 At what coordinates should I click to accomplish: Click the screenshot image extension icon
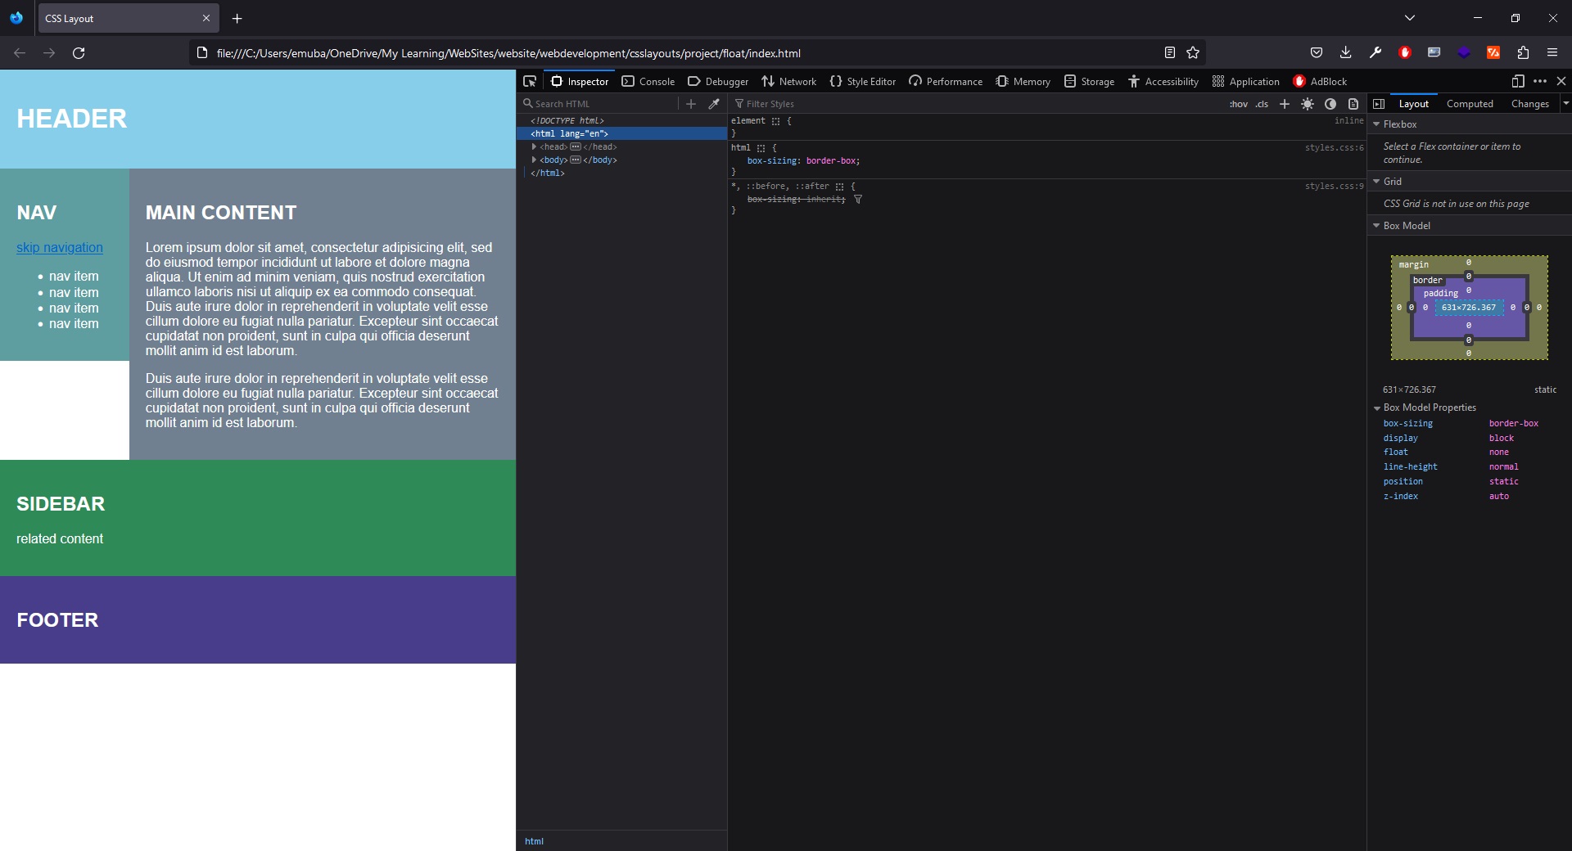[1434, 52]
